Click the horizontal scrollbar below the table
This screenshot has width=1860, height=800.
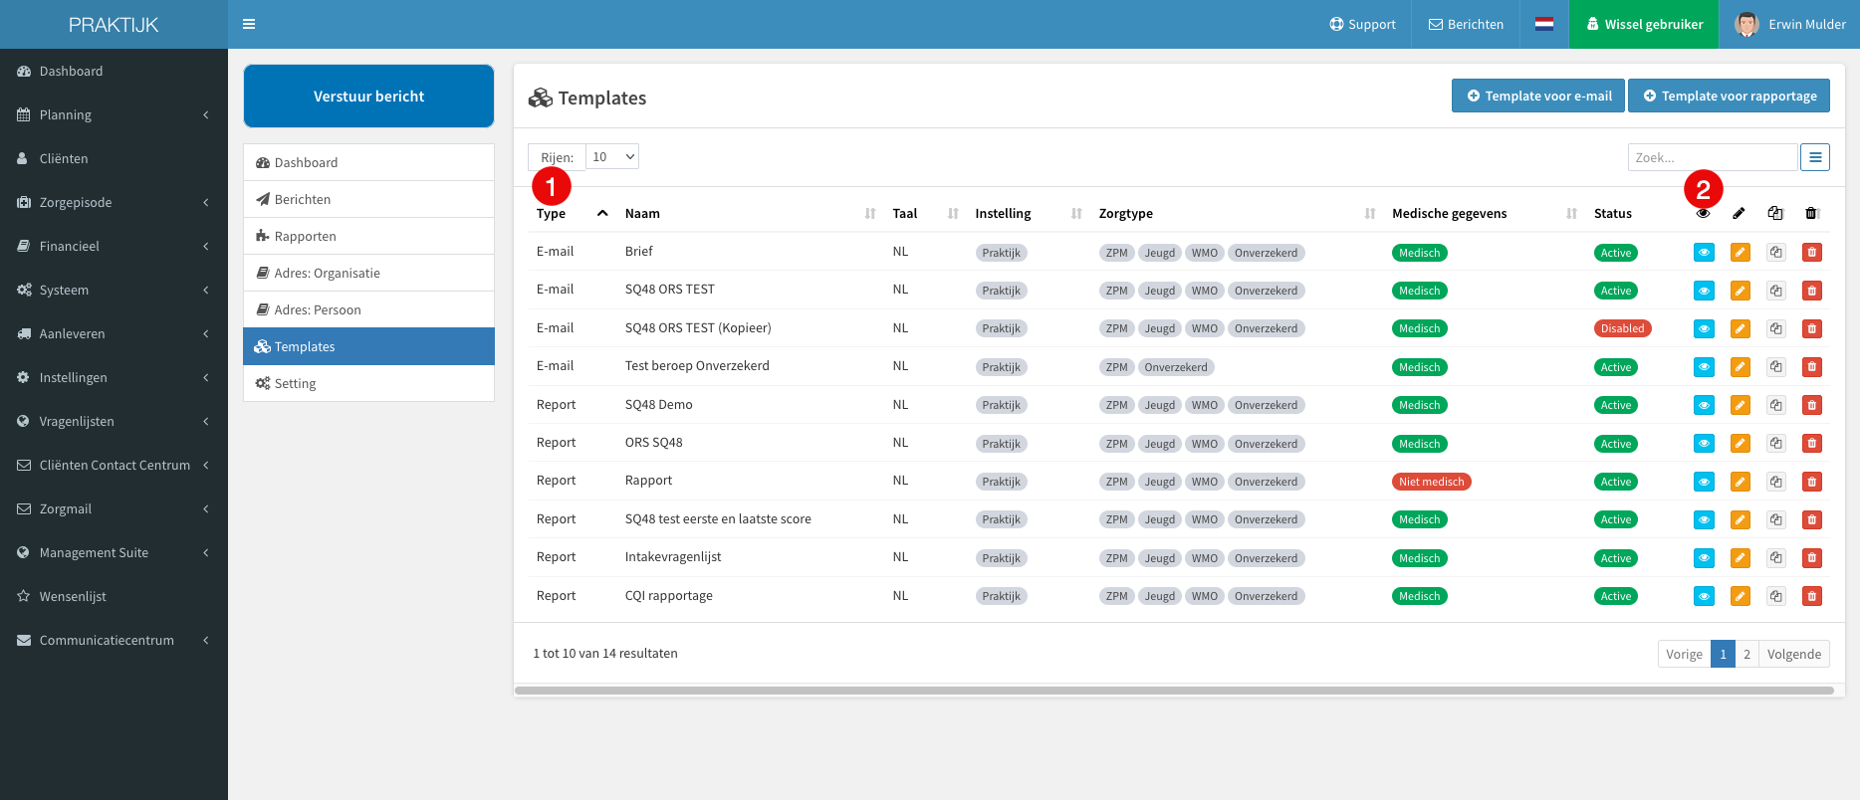pyautogui.click(x=1174, y=690)
